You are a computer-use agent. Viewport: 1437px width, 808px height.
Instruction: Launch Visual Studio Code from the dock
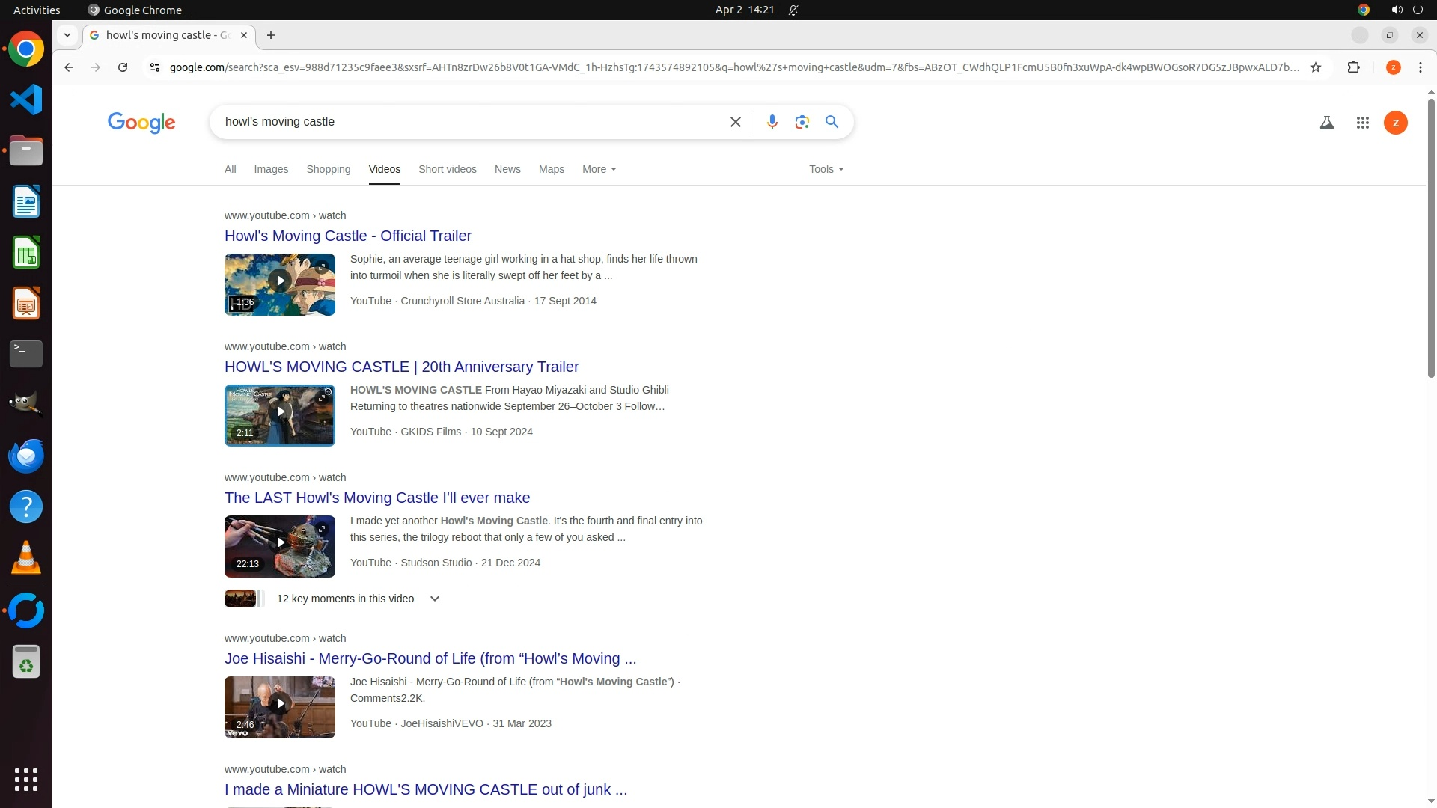pos(26,100)
